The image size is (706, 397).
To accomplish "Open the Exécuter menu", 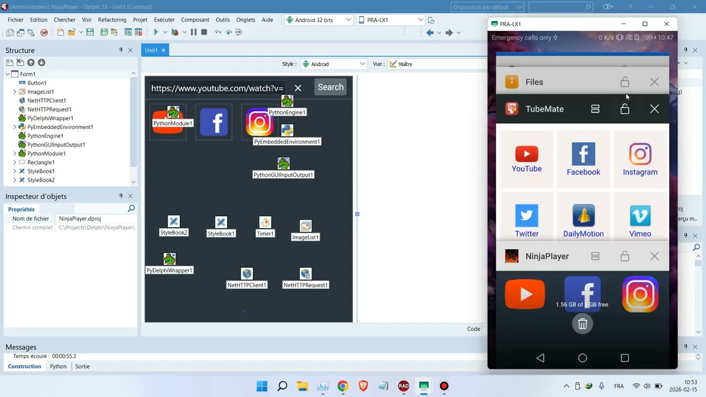I will point(164,20).
